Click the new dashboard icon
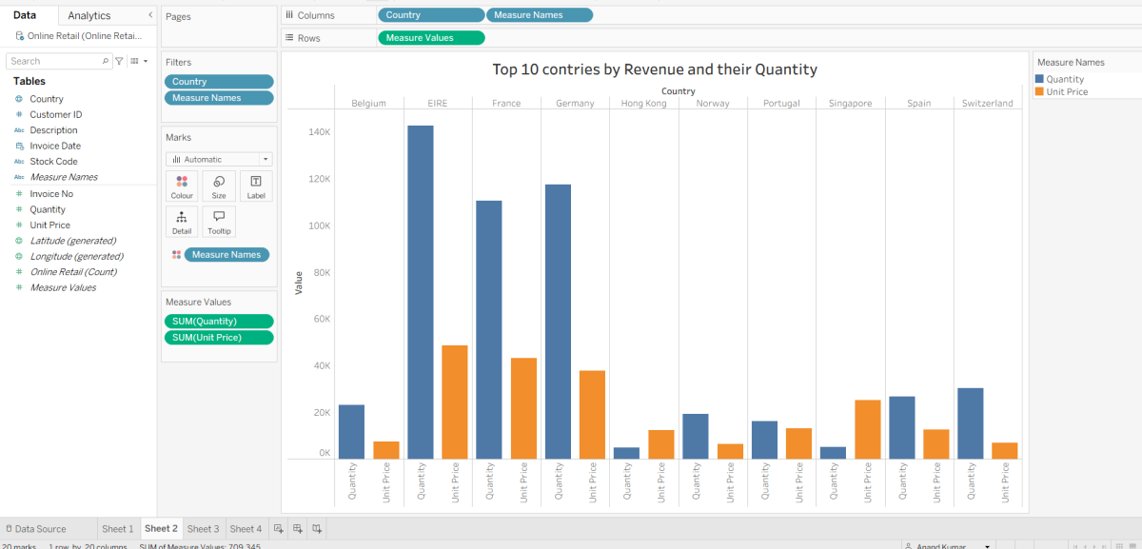 (298, 528)
